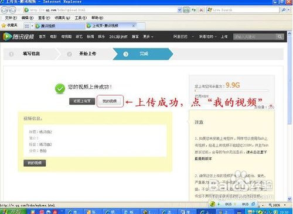Click the Tencent Video logo icon
Image resolution: width=293 pixels, height=214 pixels.
pyautogui.click(x=7, y=36)
